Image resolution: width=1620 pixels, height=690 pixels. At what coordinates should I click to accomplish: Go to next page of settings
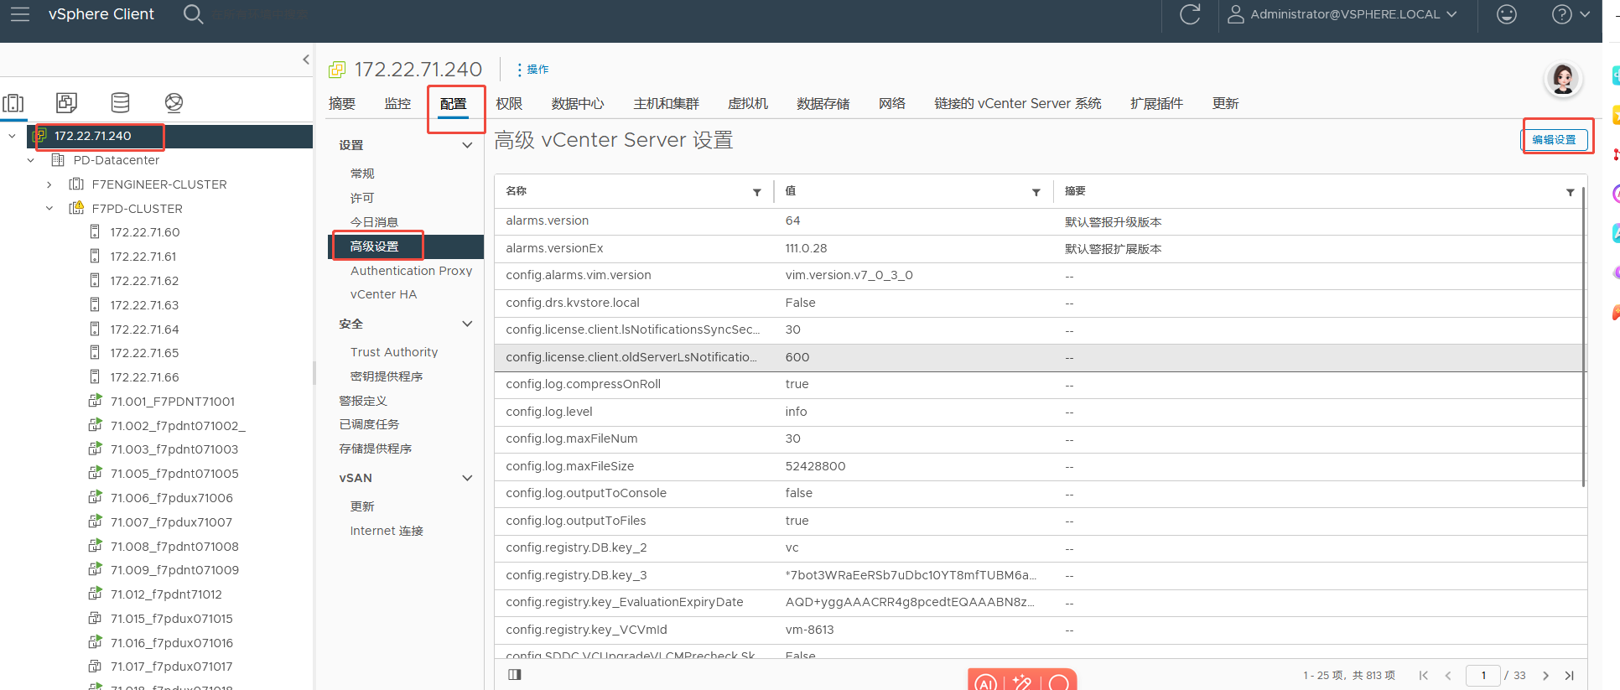tap(1545, 675)
